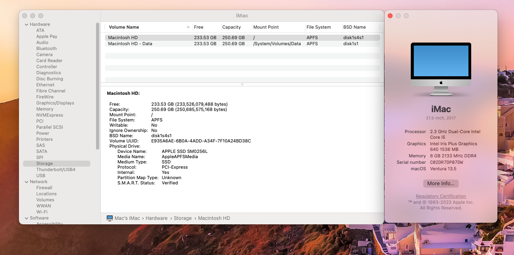Select Graphics/Displays in the sidebar
Screen dimensions: 514x255
tap(55, 103)
